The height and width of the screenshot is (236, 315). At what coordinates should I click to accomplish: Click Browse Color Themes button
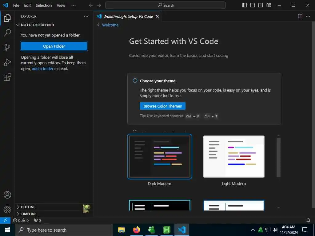[x=162, y=106]
